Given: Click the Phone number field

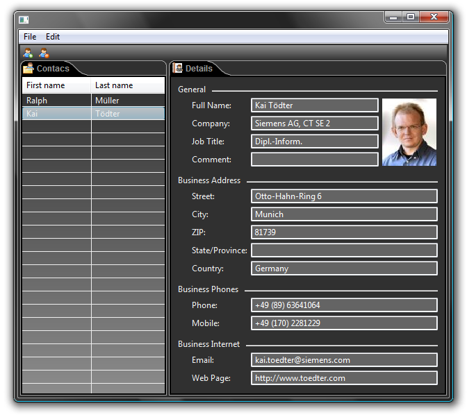Looking at the screenshot, I should coord(344,305).
